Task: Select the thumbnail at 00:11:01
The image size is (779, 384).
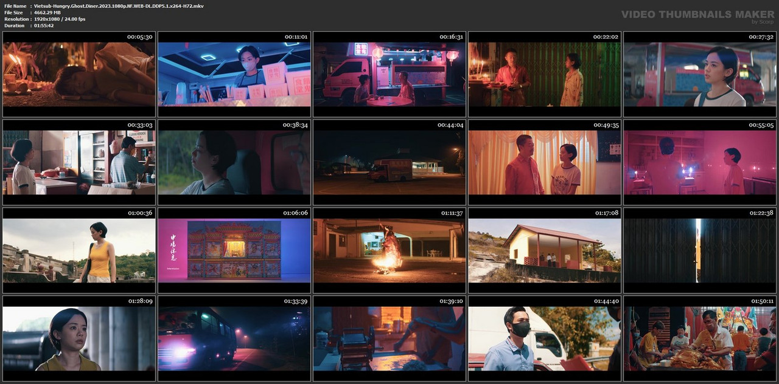Action: tap(234, 74)
